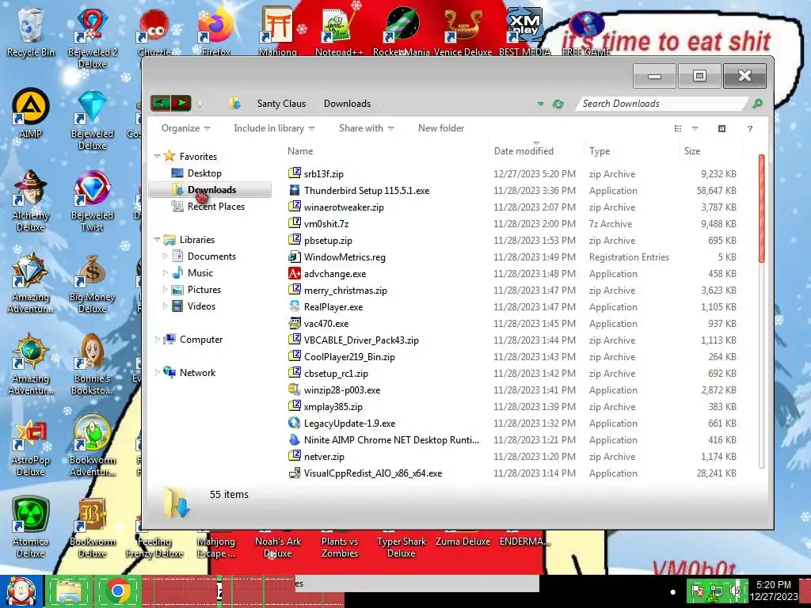Open address bar history dropdown arrow
The width and height of the screenshot is (811, 608).
(540, 104)
